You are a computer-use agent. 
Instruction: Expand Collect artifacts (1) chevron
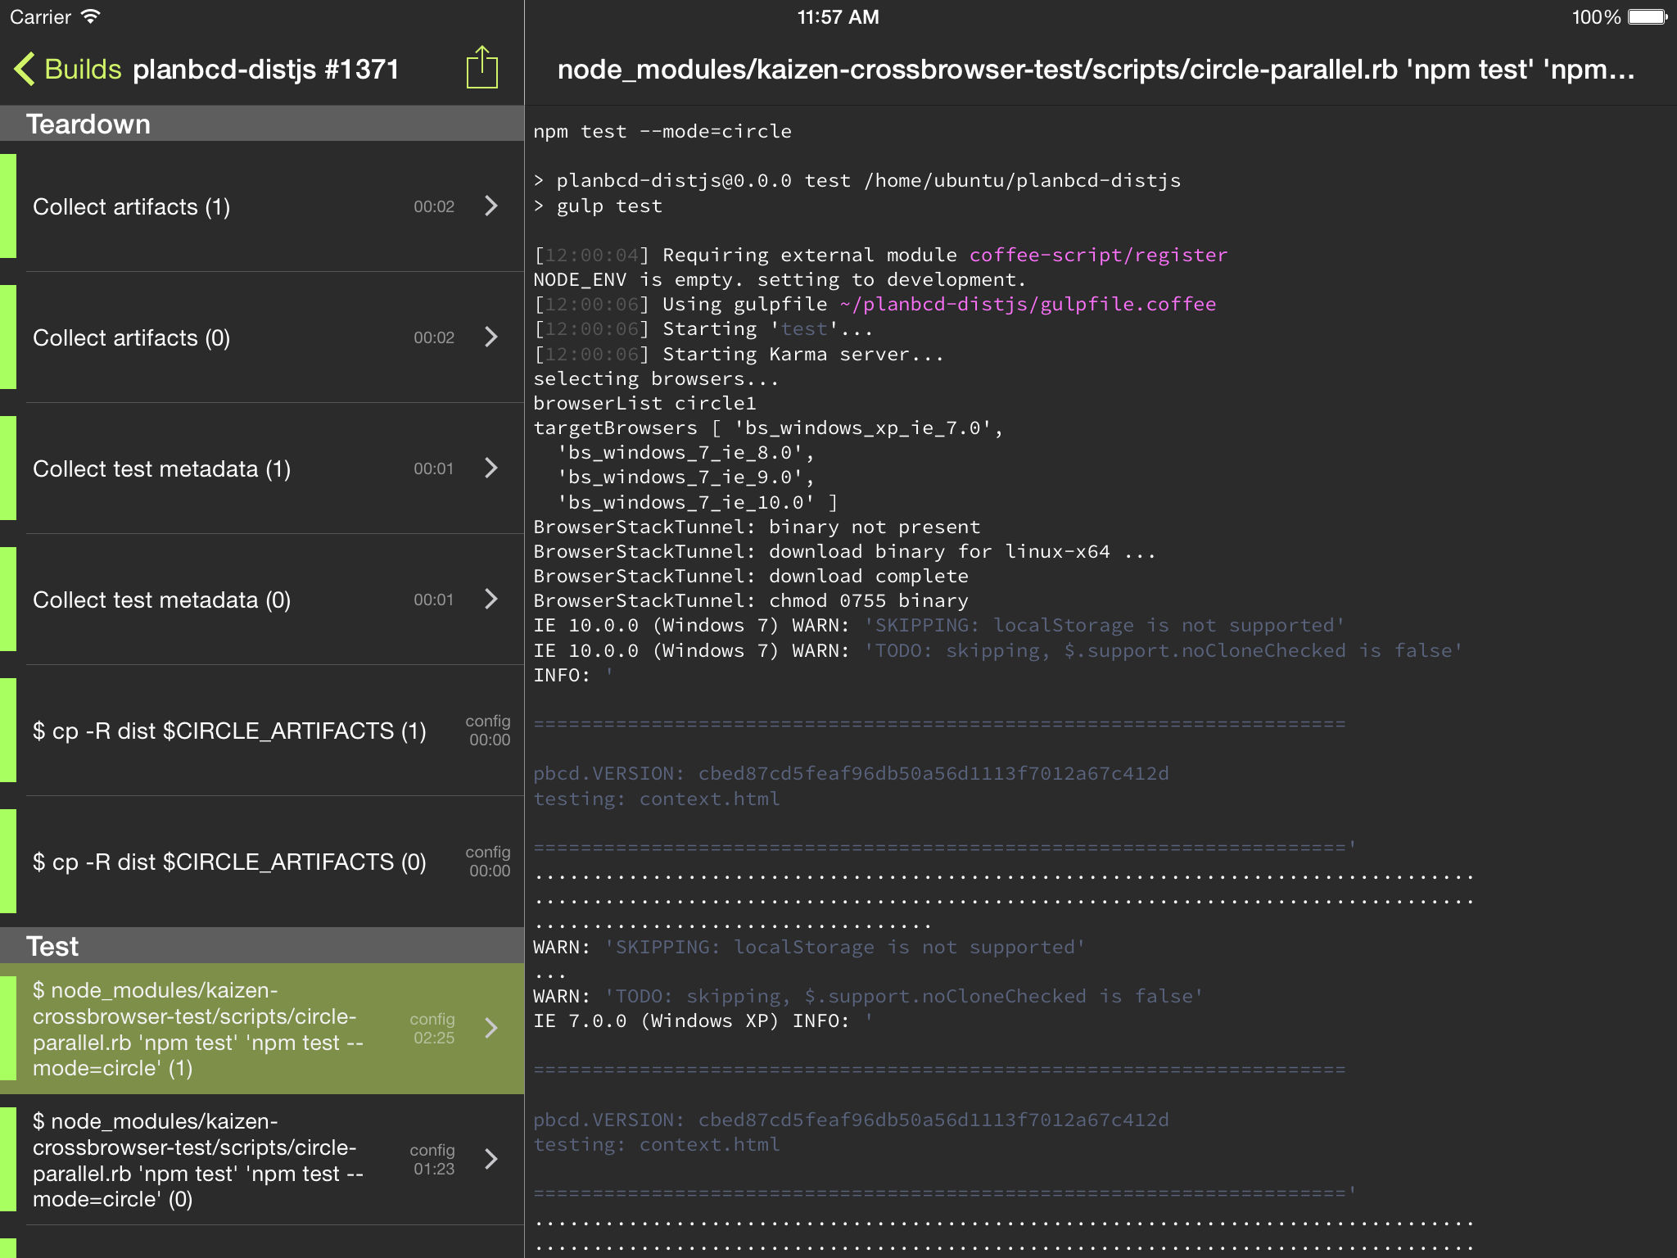pos(491,206)
